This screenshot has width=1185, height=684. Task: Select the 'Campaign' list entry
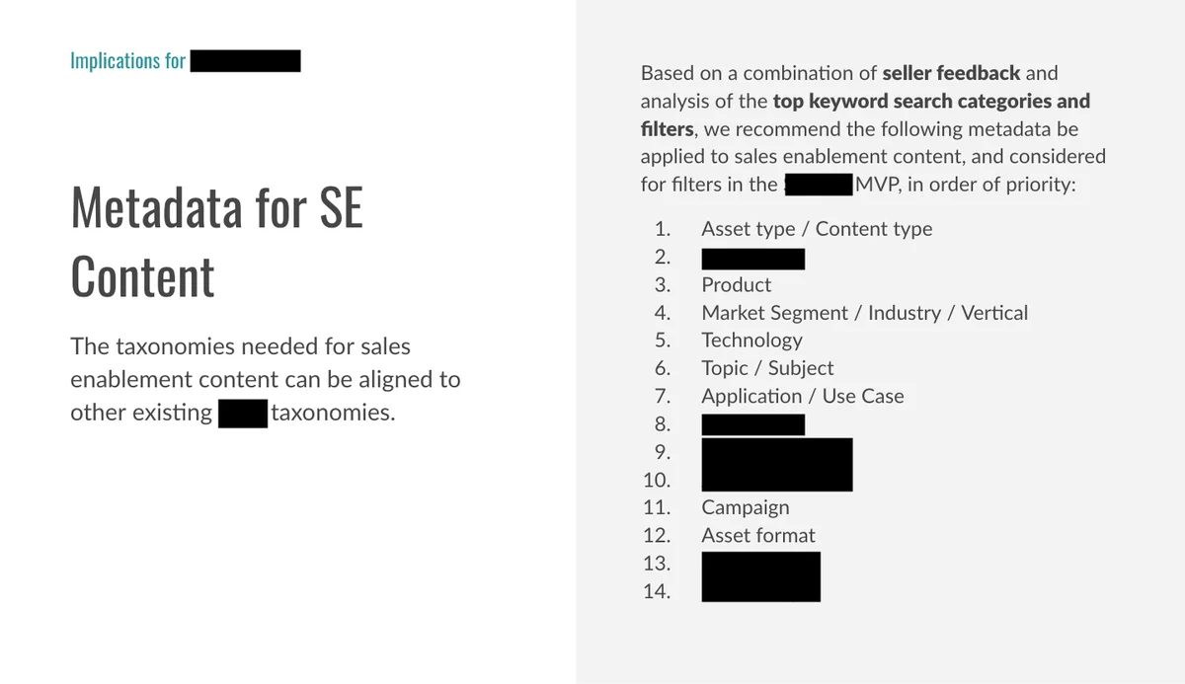click(x=746, y=507)
